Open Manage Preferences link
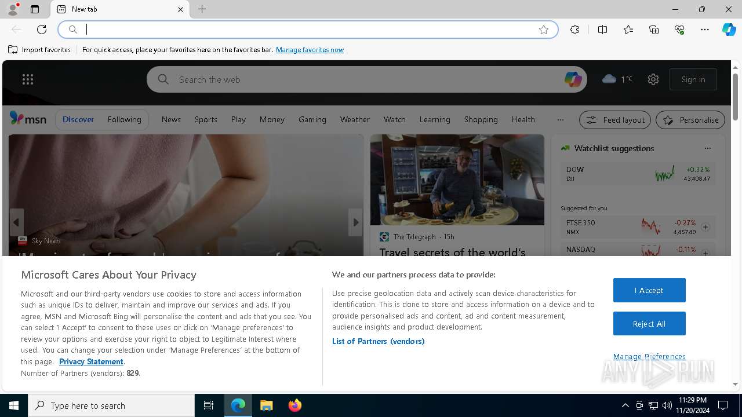Image resolution: width=742 pixels, height=417 pixels. click(x=649, y=356)
